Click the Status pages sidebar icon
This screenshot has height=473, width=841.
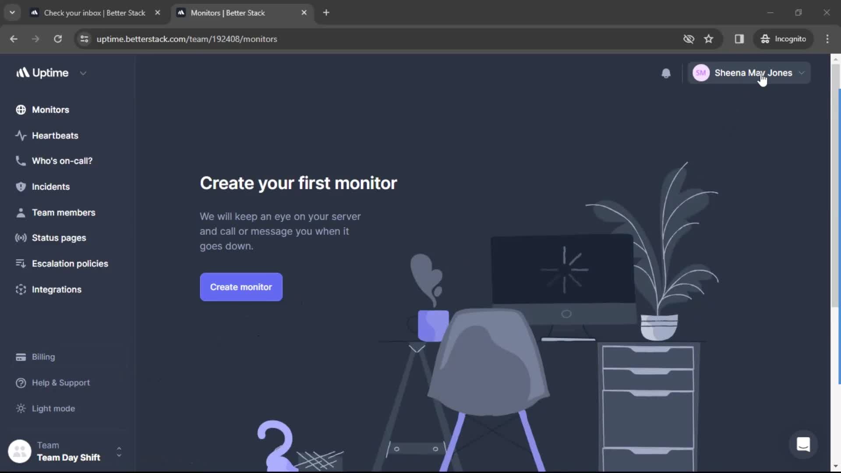[20, 237]
